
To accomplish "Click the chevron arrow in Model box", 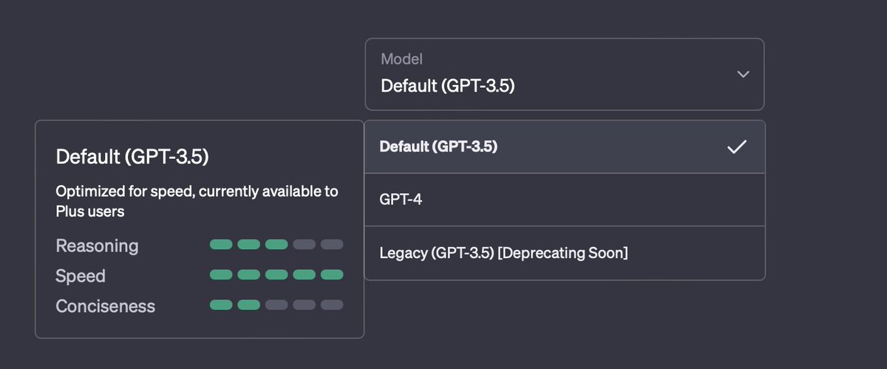I will click(x=743, y=74).
